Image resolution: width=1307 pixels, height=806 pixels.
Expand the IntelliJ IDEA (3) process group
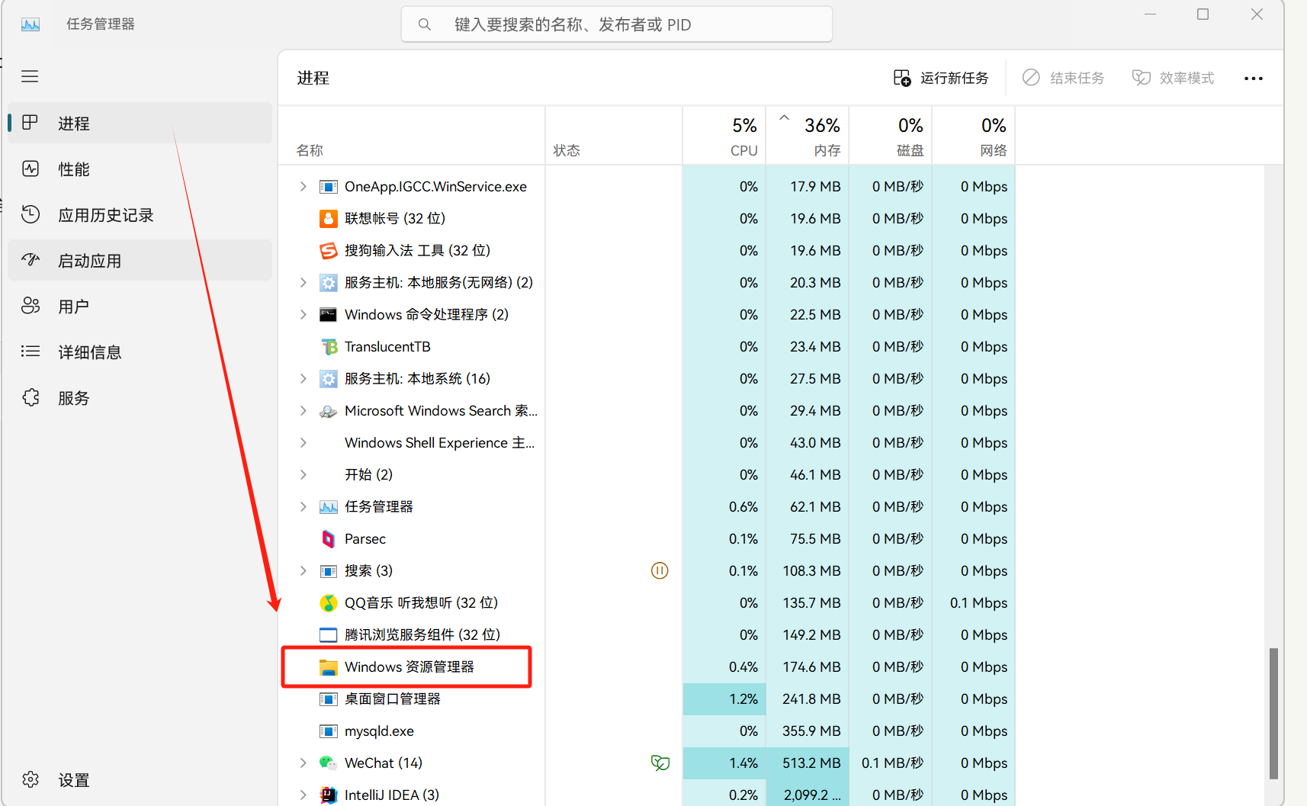click(303, 795)
